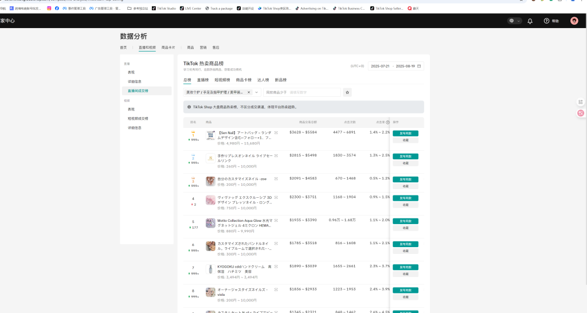Switch to the 售后 tab
This screenshot has height=313, width=587.
pos(216,48)
